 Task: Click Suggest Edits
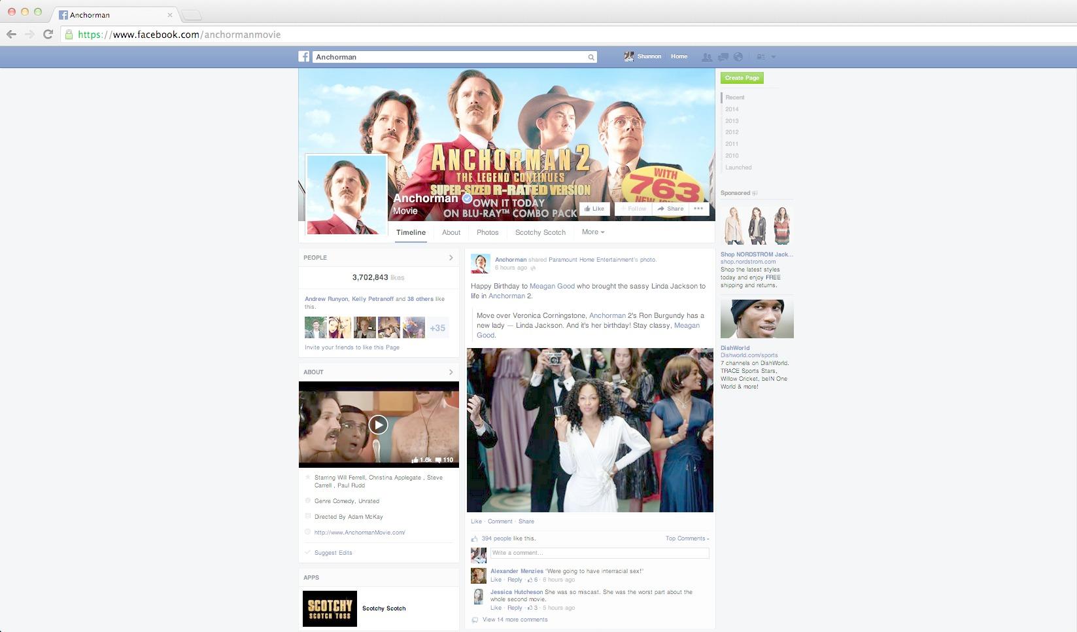[x=333, y=553]
